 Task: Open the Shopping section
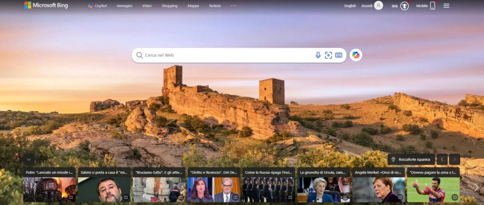[x=170, y=6]
